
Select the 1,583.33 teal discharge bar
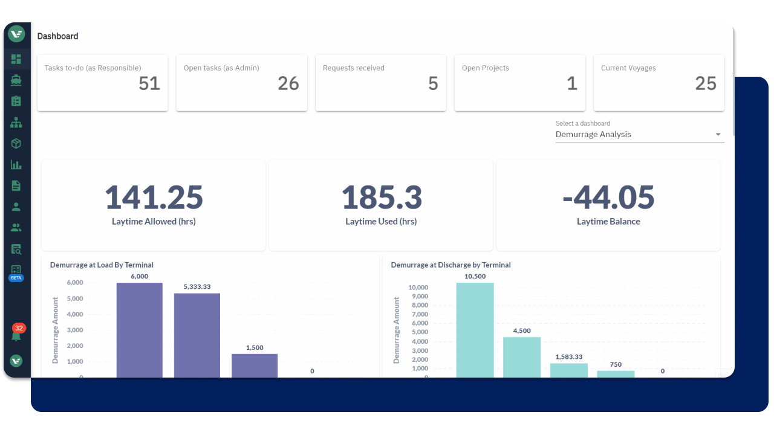(569, 370)
